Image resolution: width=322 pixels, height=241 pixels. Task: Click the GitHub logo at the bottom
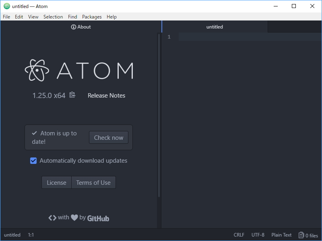point(98,218)
